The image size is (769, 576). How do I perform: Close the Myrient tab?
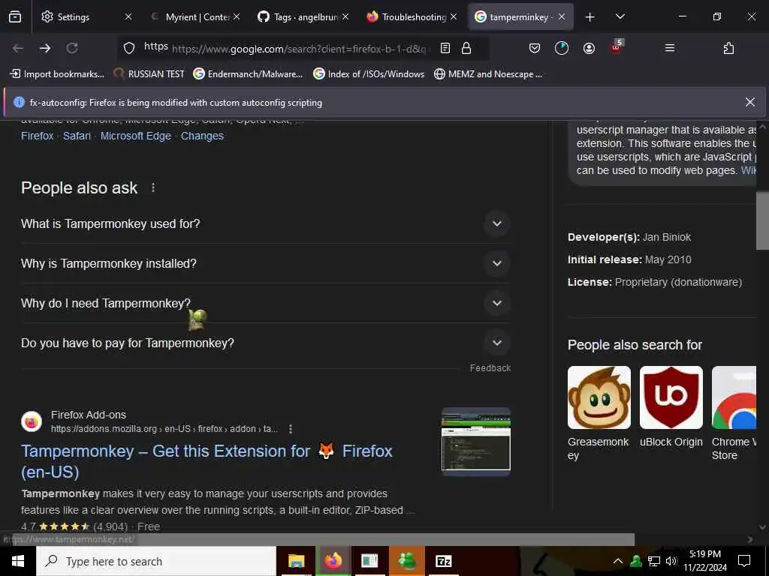click(x=237, y=16)
